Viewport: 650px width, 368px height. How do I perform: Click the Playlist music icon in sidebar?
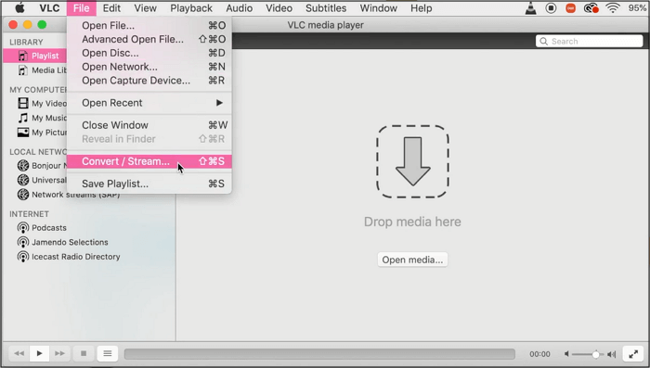(x=23, y=56)
